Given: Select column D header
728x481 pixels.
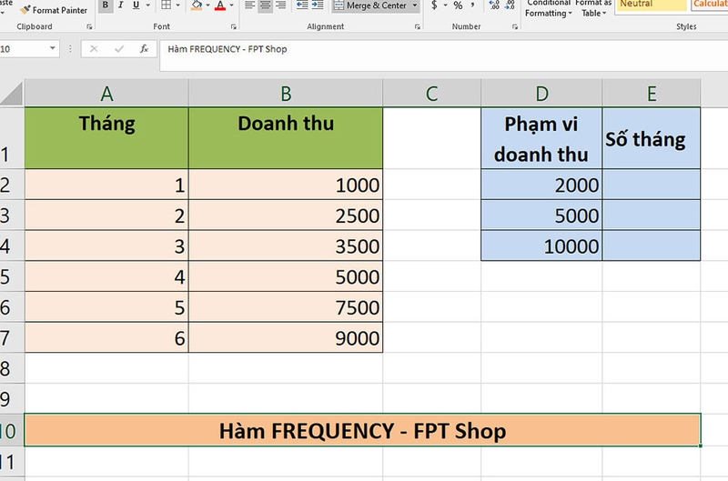Looking at the screenshot, I should (541, 94).
